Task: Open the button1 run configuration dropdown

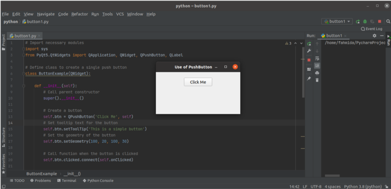Action: (x=337, y=22)
